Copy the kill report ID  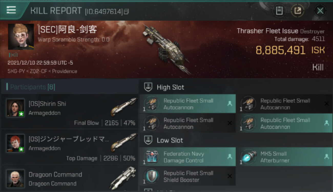coord(126,12)
